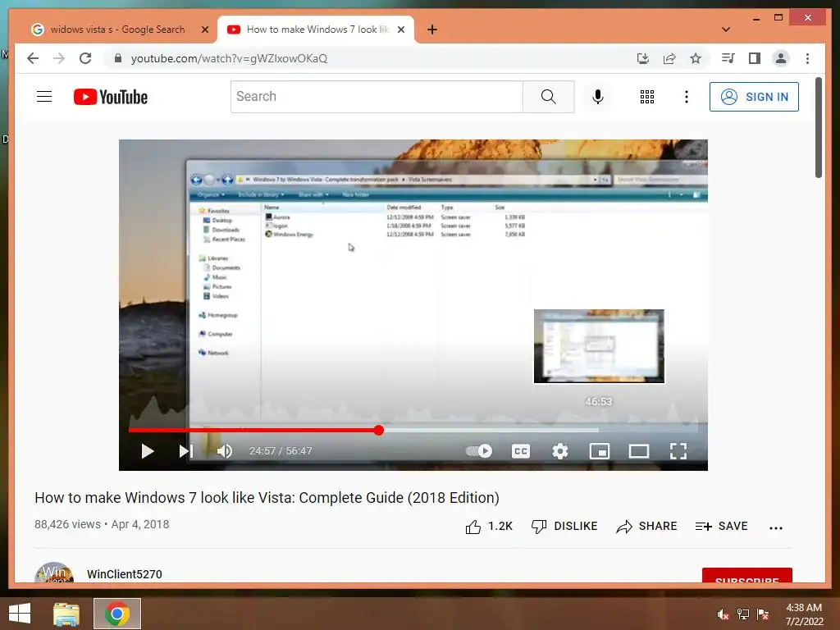Toggle the autoplay switch

point(479,451)
